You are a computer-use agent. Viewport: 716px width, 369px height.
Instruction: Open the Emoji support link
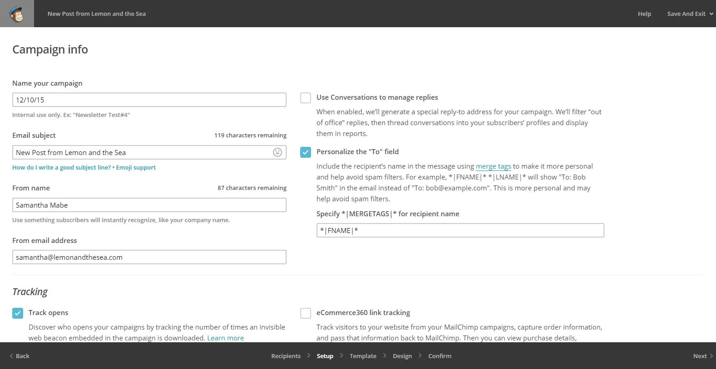pos(136,167)
